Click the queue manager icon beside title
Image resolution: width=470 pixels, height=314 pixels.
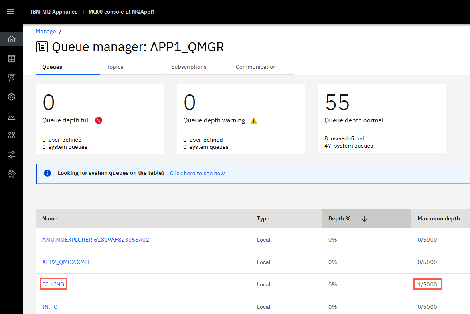tap(42, 47)
